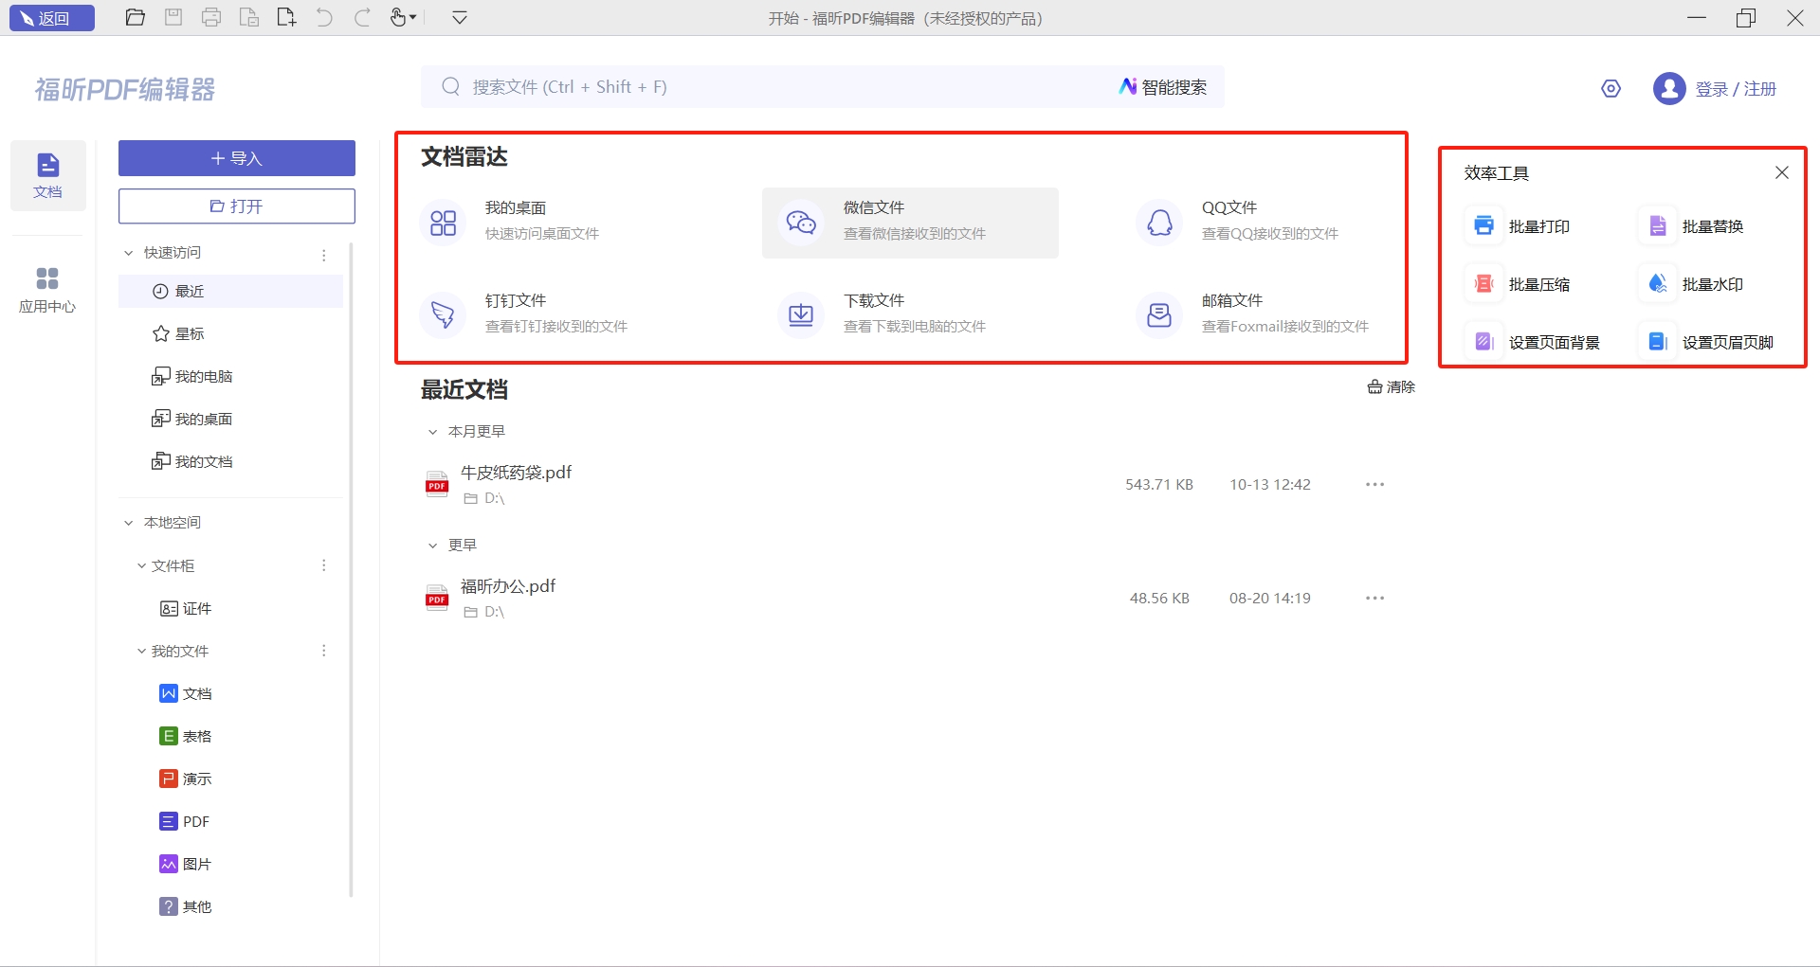
Task: Open 邮箱文件 mailbox files card
Action: click(1267, 315)
